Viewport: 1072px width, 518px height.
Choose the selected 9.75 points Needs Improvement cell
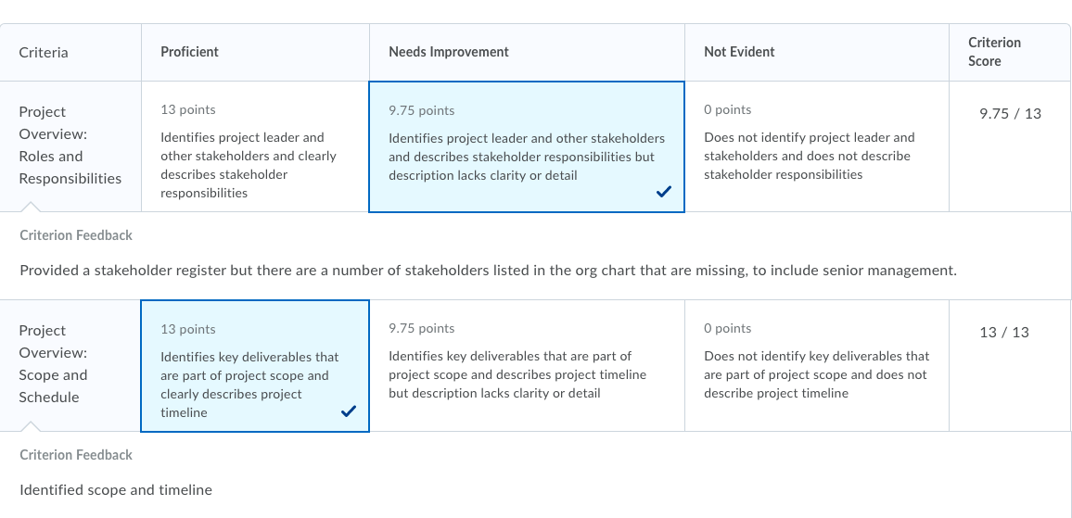tap(527, 147)
